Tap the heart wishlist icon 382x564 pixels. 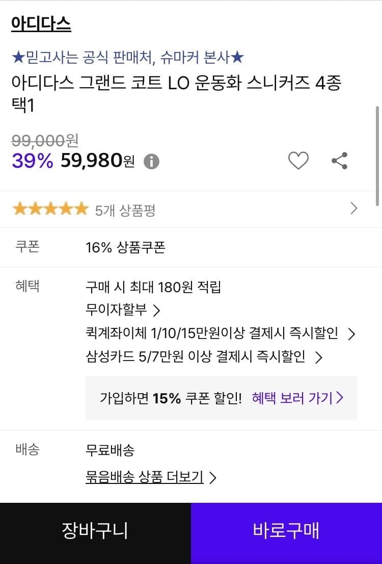click(x=298, y=161)
